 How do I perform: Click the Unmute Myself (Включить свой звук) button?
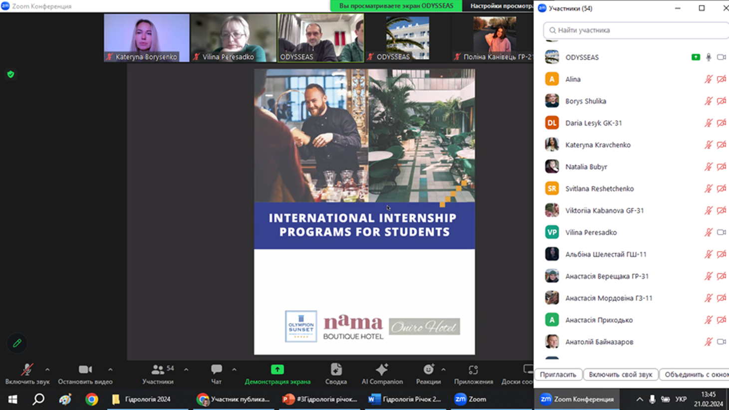pos(620,375)
